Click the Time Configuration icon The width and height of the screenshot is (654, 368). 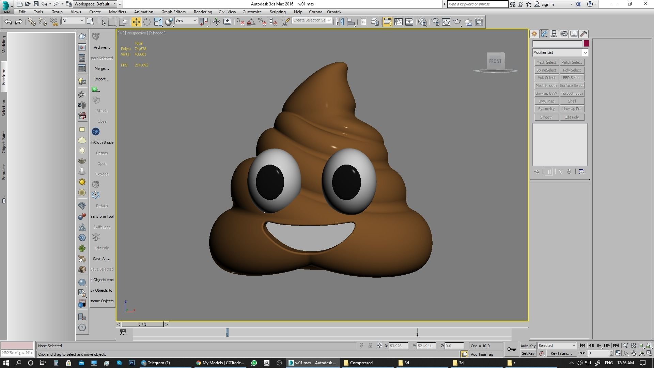tap(618, 353)
